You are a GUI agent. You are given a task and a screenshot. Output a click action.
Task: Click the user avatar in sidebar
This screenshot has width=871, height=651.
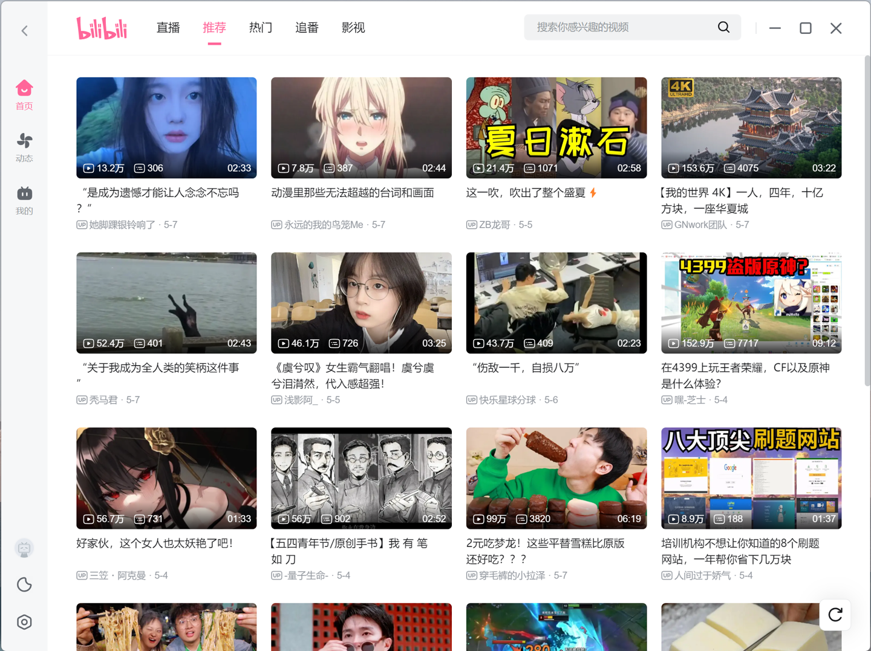tap(24, 548)
